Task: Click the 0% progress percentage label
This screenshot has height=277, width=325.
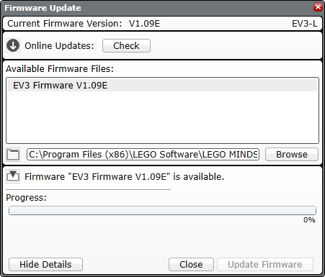Action: tap(309, 219)
